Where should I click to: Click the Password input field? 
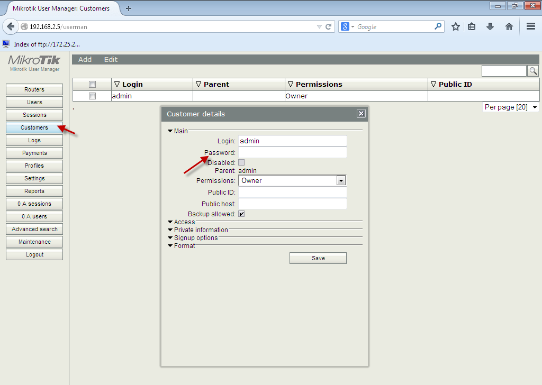292,152
